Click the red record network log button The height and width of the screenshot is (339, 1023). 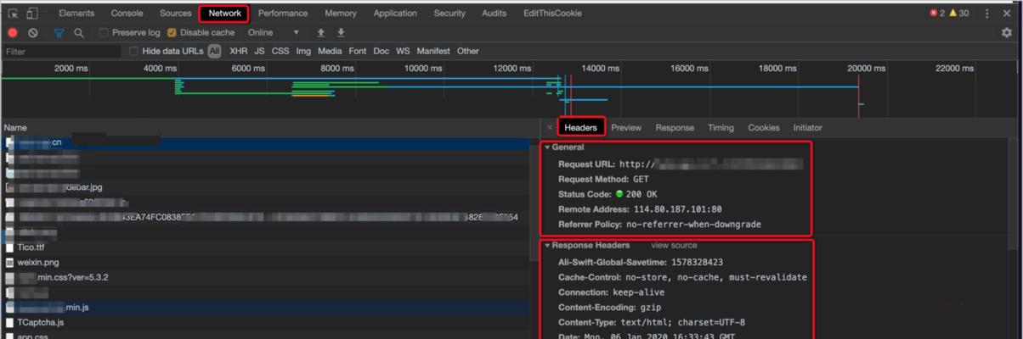click(13, 33)
